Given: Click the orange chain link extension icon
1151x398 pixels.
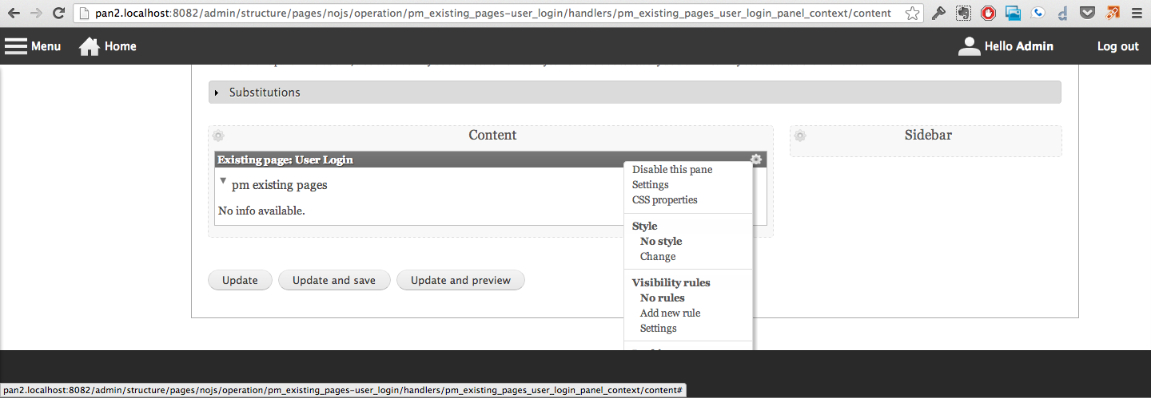Looking at the screenshot, I should pyautogui.click(x=1112, y=13).
